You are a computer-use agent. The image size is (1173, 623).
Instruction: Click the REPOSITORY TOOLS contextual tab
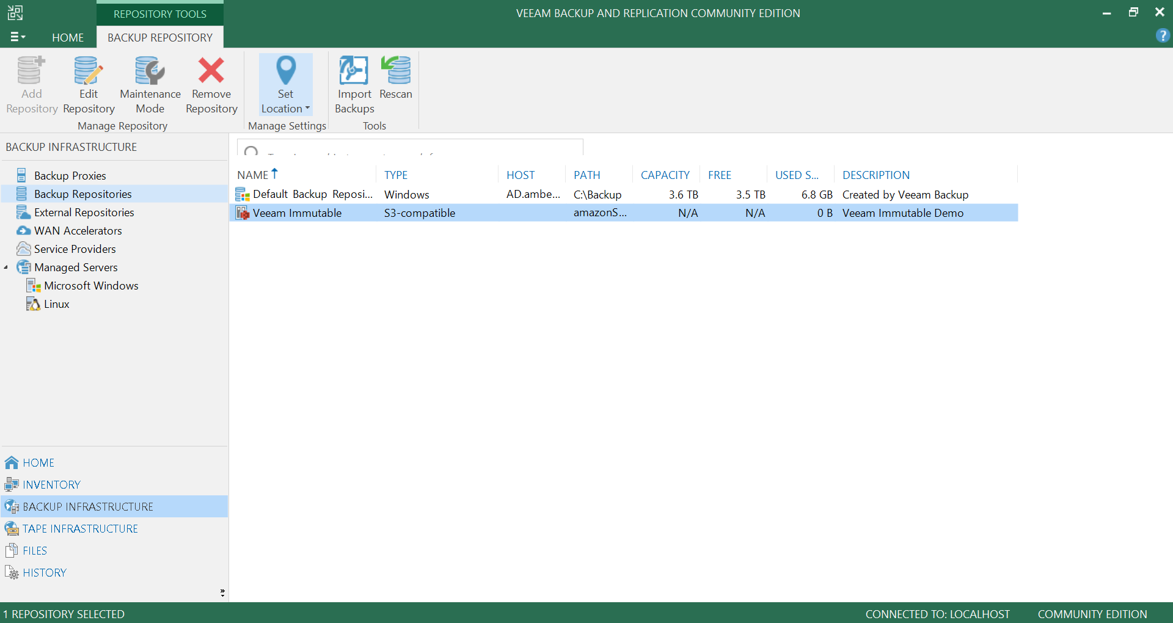(160, 13)
